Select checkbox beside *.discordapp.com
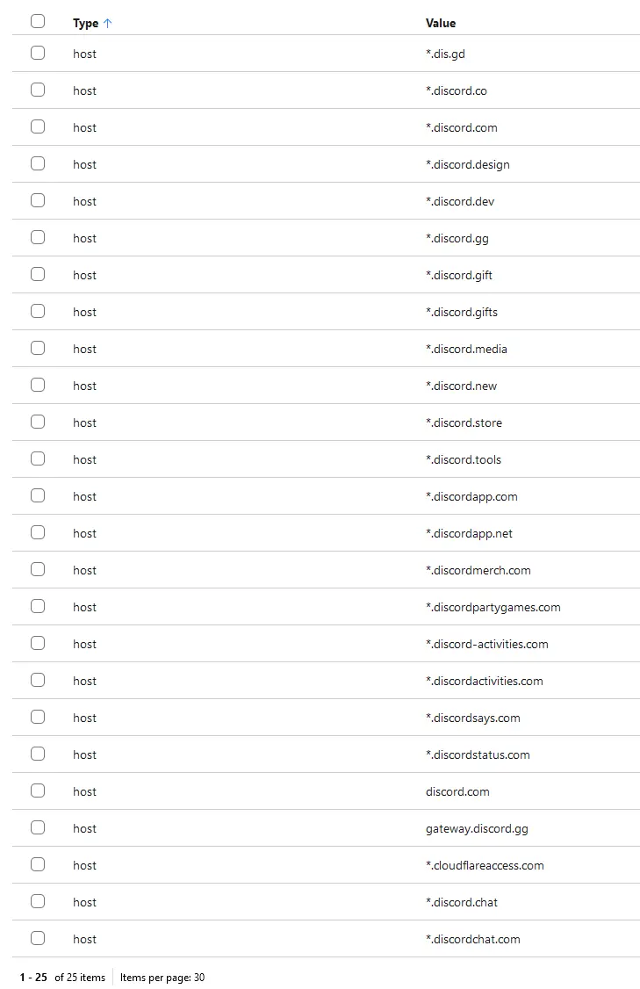Image resolution: width=640 pixels, height=989 pixels. (38, 495)
